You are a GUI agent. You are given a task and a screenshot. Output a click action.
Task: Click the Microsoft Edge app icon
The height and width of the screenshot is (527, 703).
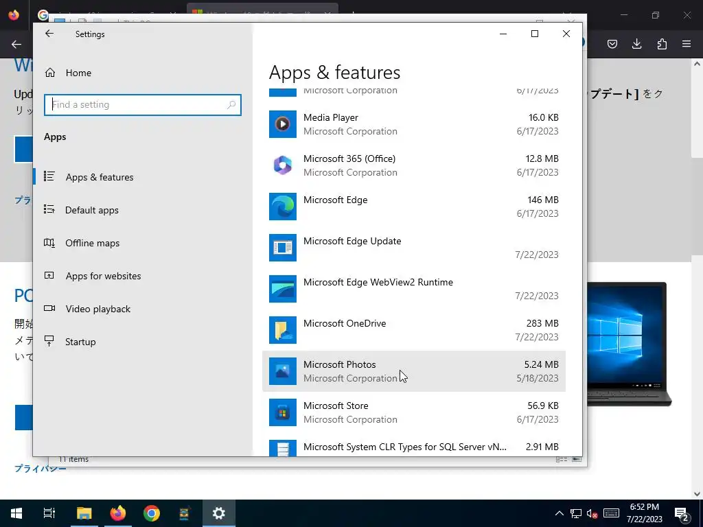(x=282, y=207)
